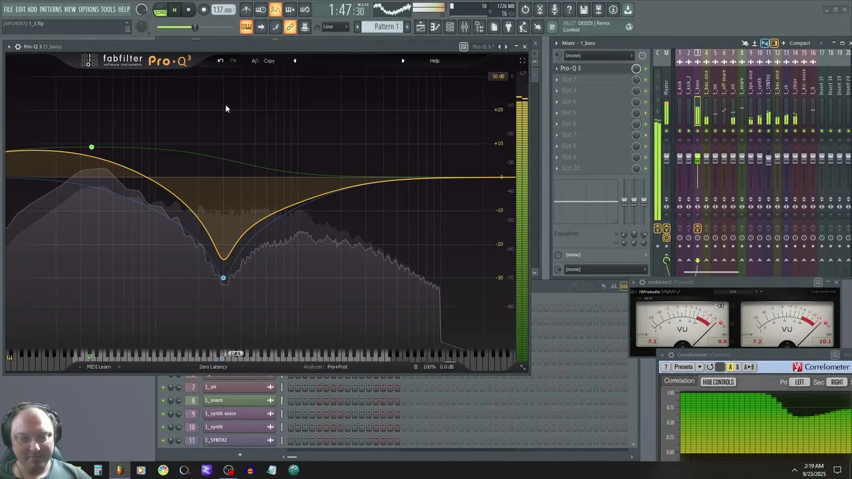Click the add pattern plus button

pyautogui.click(x=407, y=27)
